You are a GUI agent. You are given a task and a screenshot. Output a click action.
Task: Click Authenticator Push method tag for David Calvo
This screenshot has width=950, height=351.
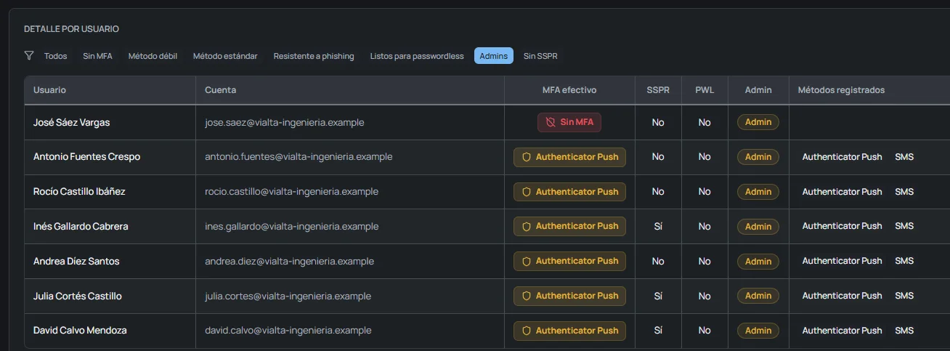tap(843, 331)
